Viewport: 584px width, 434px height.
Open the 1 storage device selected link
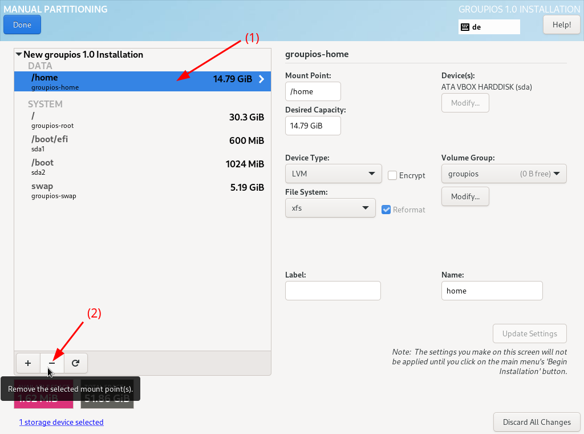[x=62, y=422]
